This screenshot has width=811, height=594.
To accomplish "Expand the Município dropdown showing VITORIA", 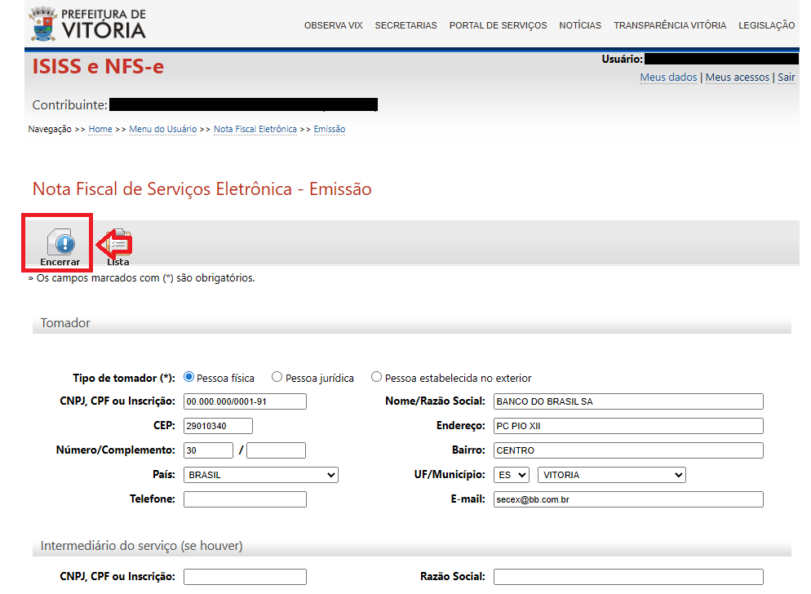I will click(x=611, y=475).
